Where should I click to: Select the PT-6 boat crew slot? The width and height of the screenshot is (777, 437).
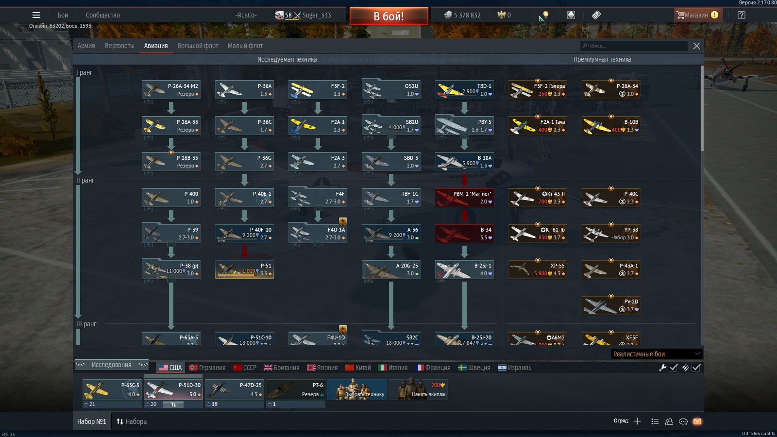pyautogui.click(x=296, y=389)
